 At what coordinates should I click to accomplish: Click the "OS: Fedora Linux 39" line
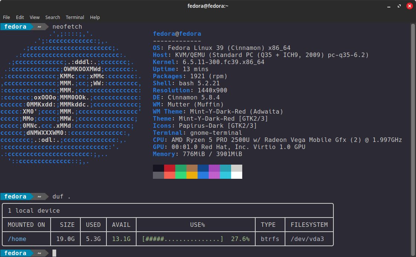point(221,48)
